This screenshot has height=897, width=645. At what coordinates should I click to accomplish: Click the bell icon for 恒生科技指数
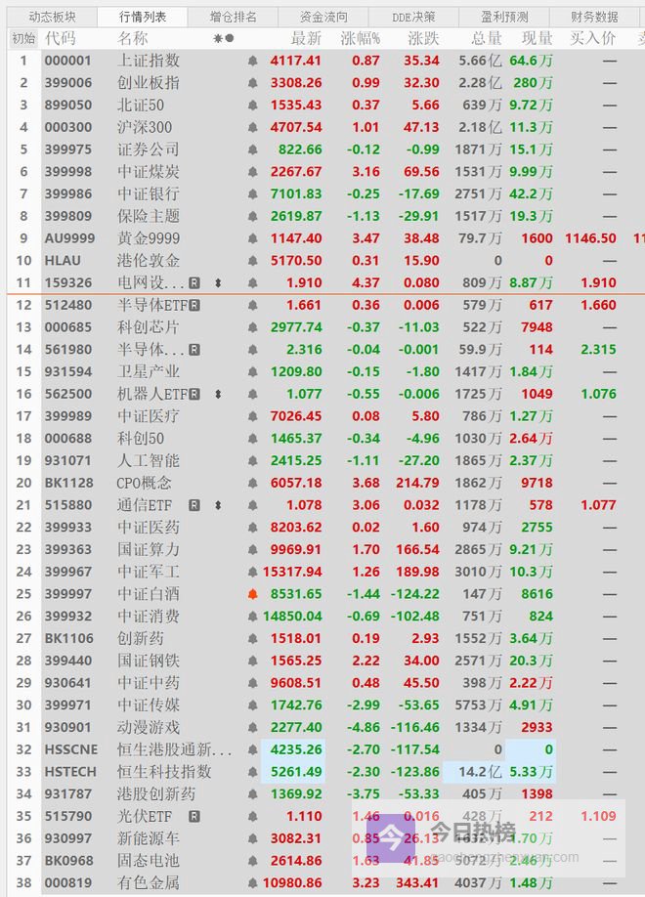(x=253, y=772)
